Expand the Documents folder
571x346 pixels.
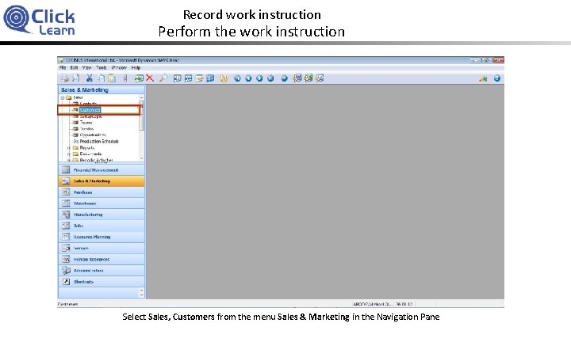[x=69, y=154]
